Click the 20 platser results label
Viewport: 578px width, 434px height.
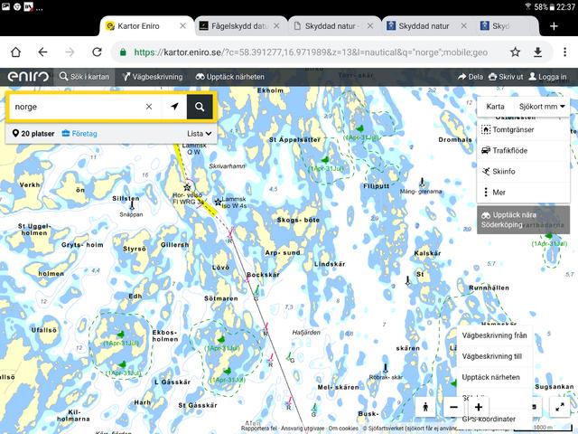[x=33, y=134]
